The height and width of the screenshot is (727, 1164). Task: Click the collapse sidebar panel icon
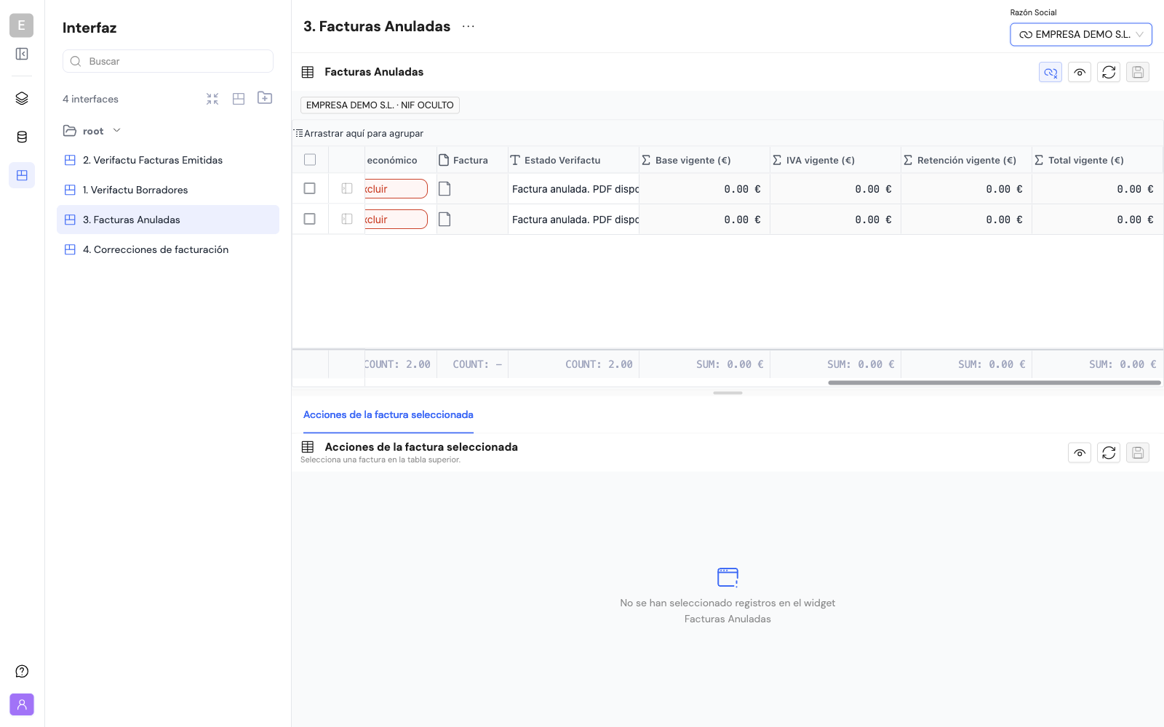point(22,54)
